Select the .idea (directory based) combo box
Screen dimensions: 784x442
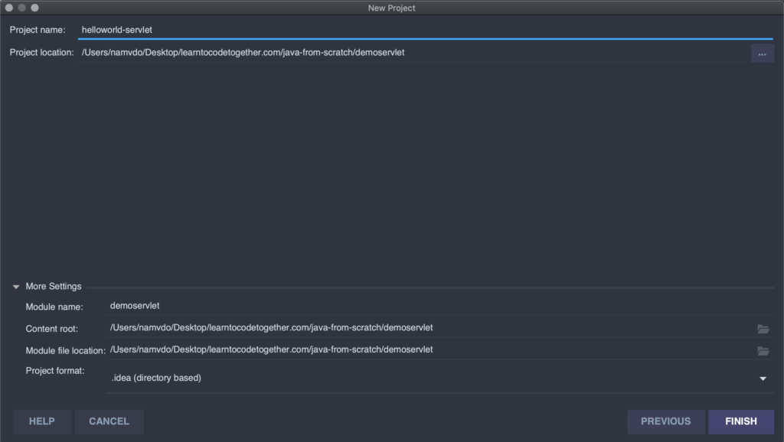[x=439, y=378]
